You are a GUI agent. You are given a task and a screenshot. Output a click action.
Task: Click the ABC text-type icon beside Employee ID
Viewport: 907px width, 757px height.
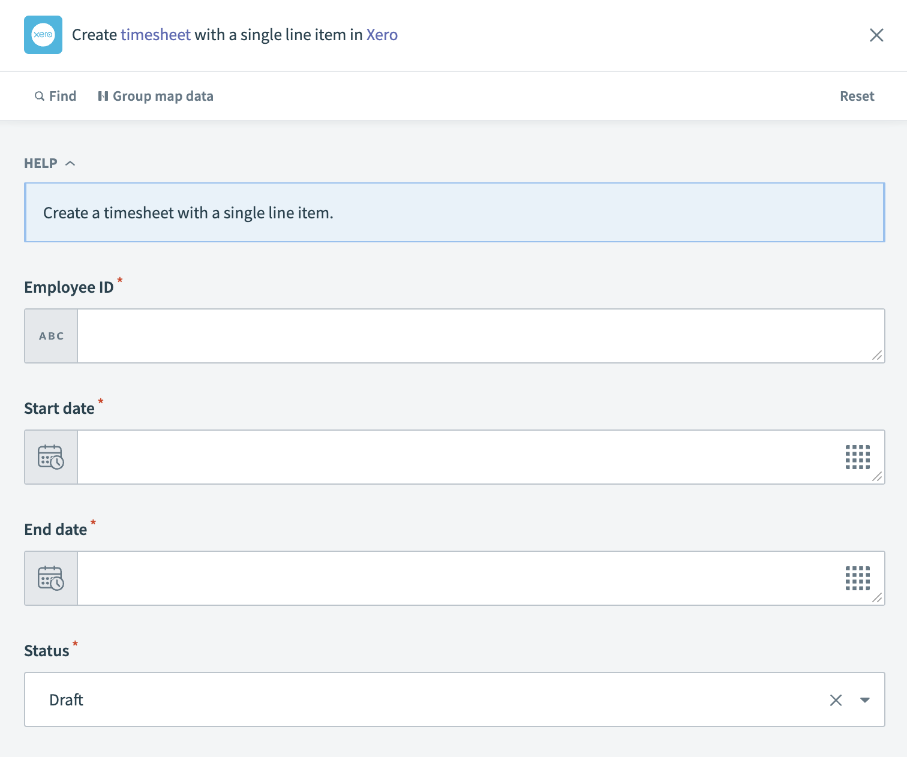[x=51, y=336]
